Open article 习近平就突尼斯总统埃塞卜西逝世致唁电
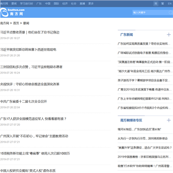 (x=28, y=49)
